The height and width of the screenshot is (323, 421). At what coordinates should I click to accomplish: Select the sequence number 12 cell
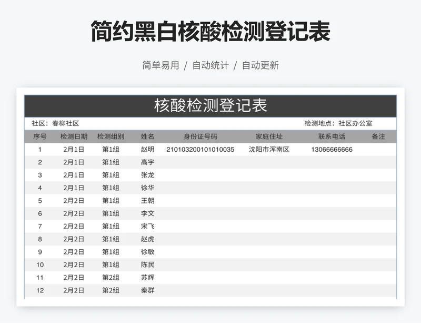point(40,290)
